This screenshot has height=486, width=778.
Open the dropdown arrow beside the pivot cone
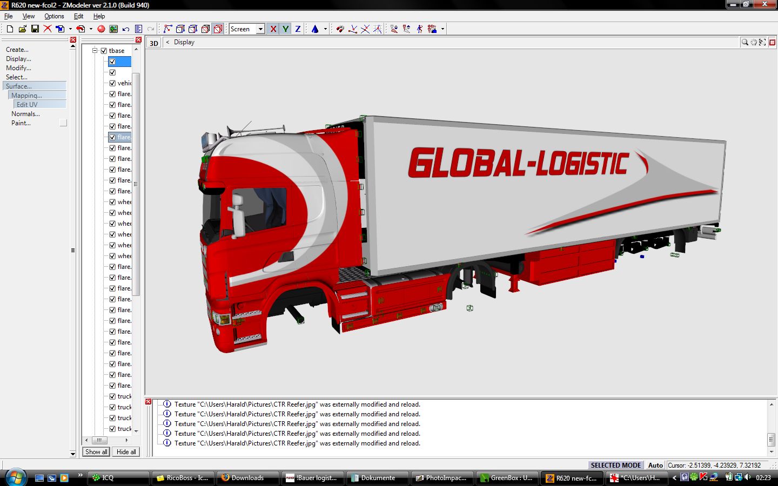pyautogui.click(x=325, y=29)
